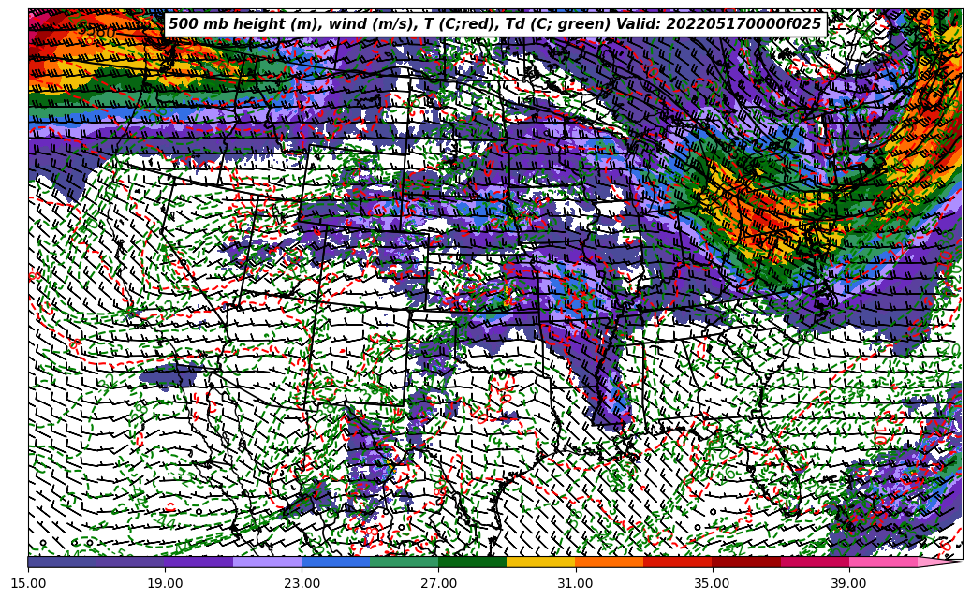Click the height contour label in top-left corner
Image resolution: width=971 pixels, height=599 pixels.
[96, 34]
